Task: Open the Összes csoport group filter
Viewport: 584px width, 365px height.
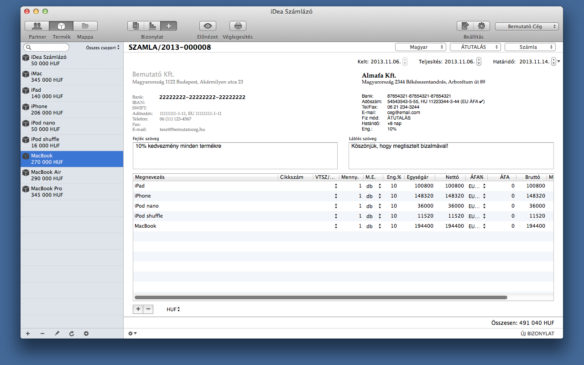Action: pyautogui.click(x=103, y=47)
